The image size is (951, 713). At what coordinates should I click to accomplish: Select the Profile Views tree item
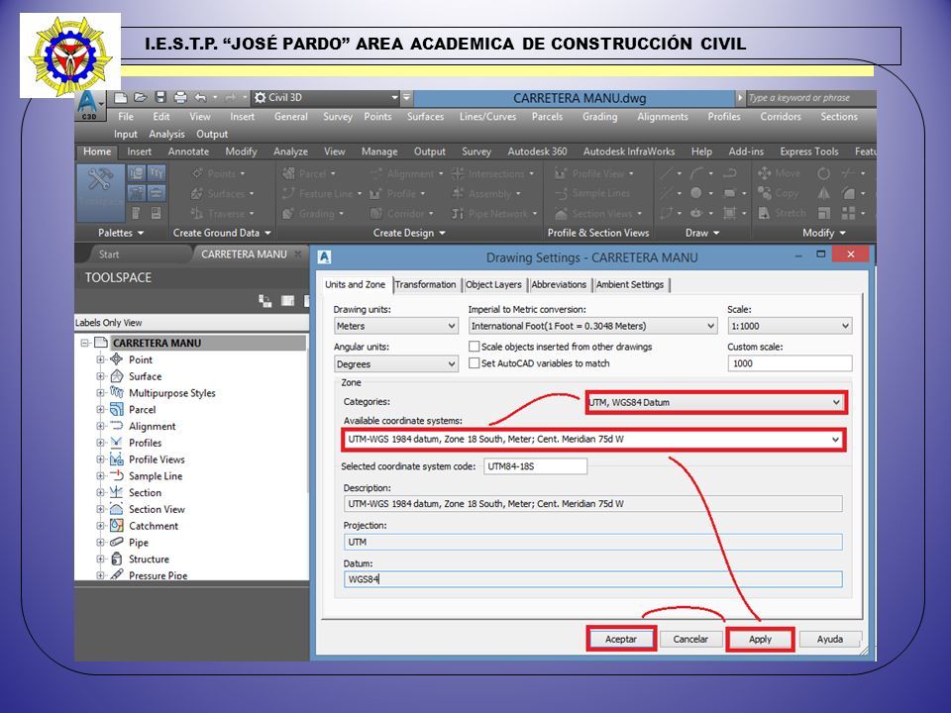click(157, 459)
